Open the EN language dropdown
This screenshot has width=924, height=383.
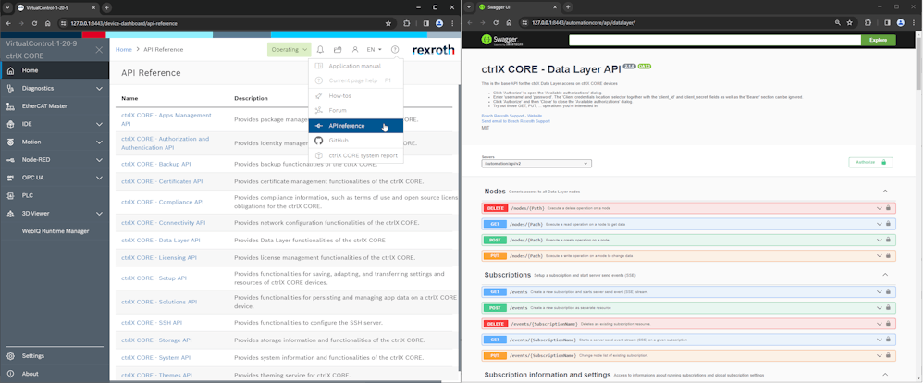point(375,50)
